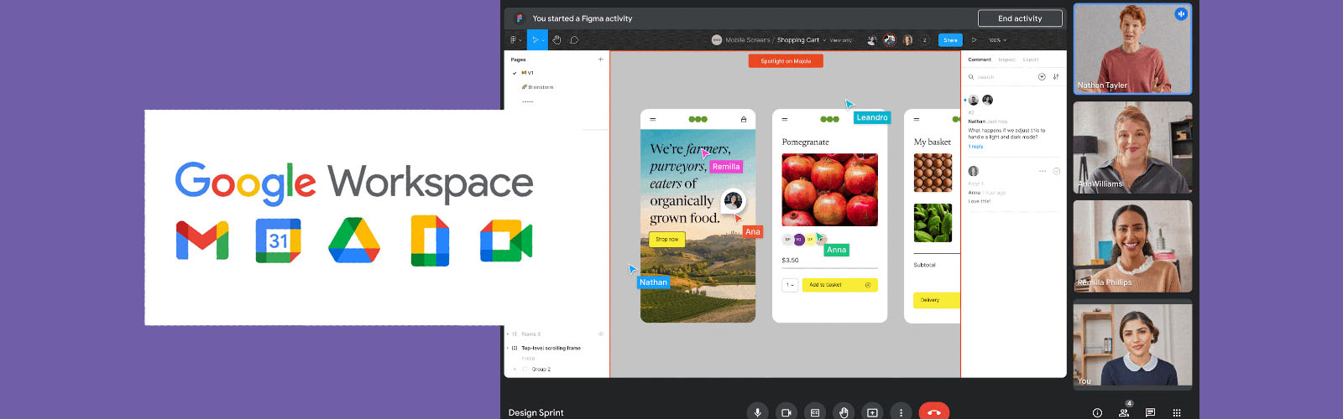This screenshot has height=419, width=1343.
Task: Click Remilla Phillips' video tile
Action: 1132,246
